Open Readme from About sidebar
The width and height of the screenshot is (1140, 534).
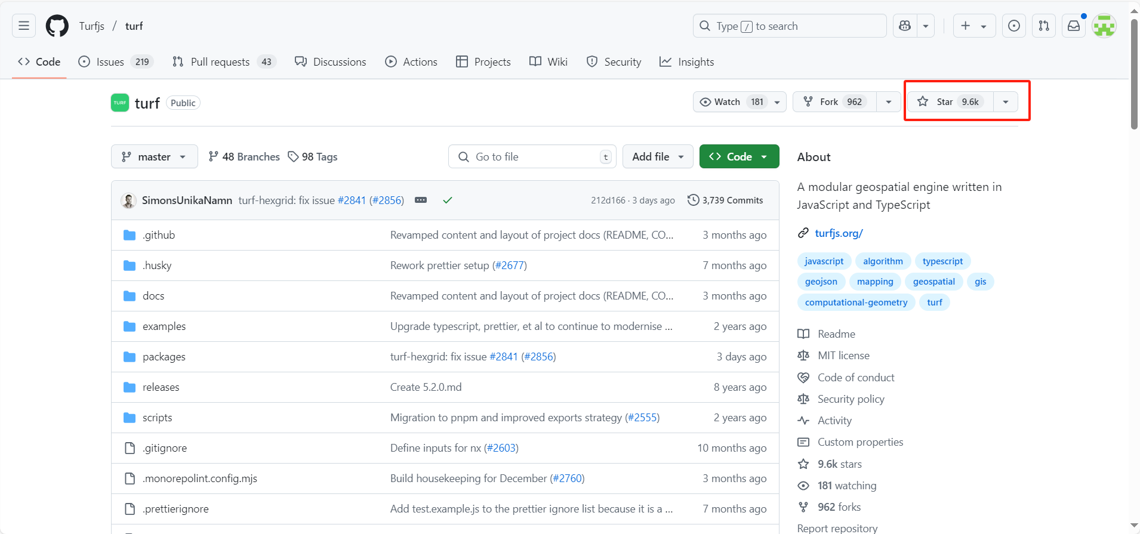click(827, 334)
